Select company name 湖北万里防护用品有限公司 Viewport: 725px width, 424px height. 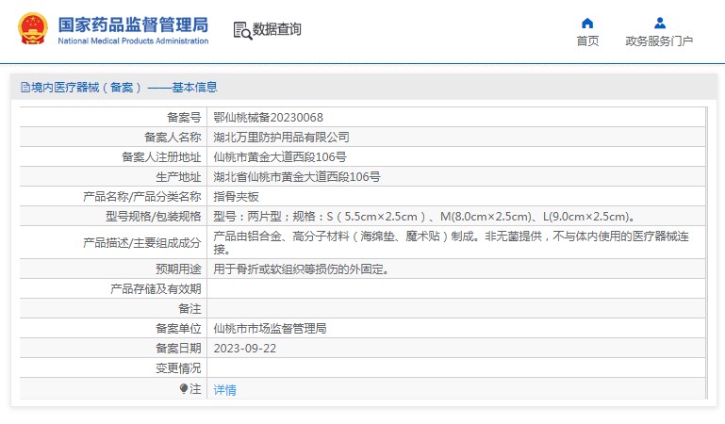[x=281, y=138]
